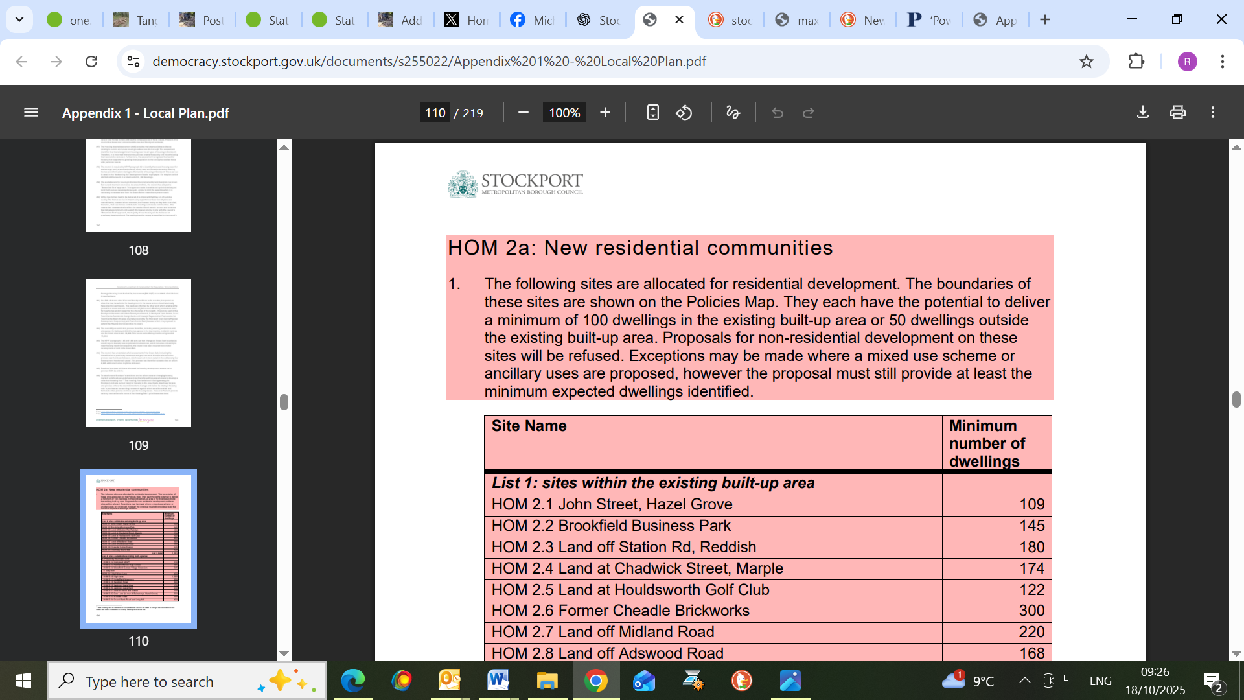Screen dimensions: 1244x700
Task: Bookmark this page with the star icon
Action: coord(1087,62)
